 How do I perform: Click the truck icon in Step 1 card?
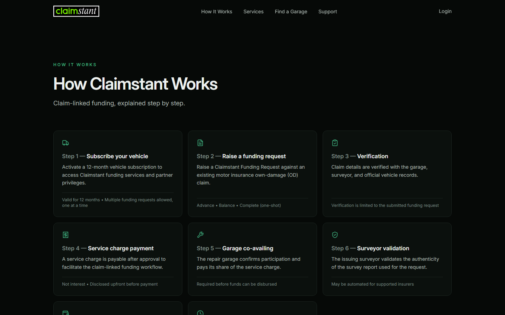[66, 143]
